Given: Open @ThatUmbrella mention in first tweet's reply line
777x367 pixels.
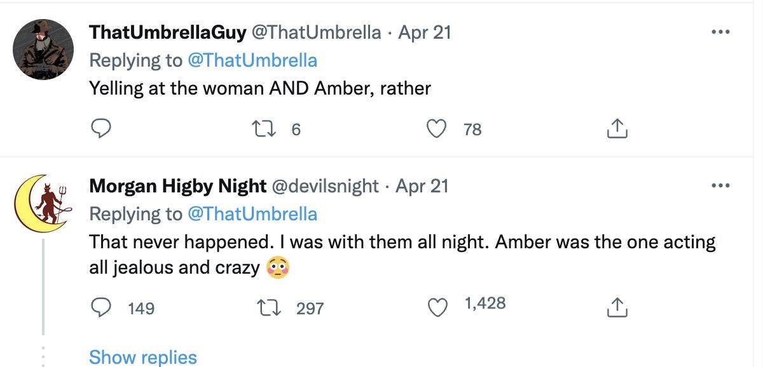Looking at the screenshot, I should (252, 60).
